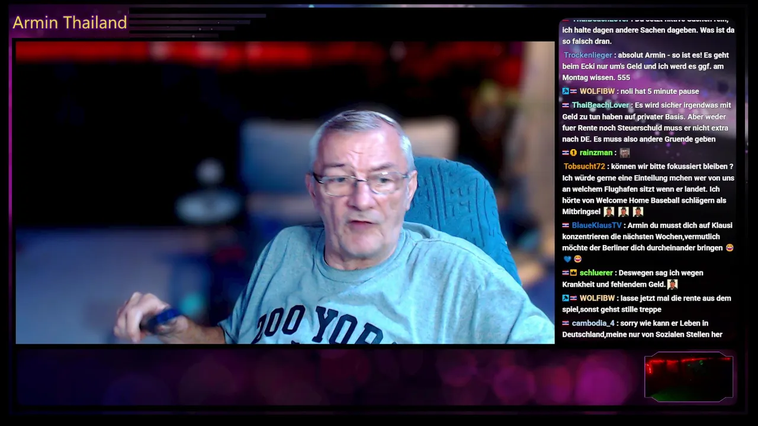The height and width of the screenshot is (426, 758).
Task: Click the text 'absolut Armin - so ist es!'
Action: click(660, 55)
